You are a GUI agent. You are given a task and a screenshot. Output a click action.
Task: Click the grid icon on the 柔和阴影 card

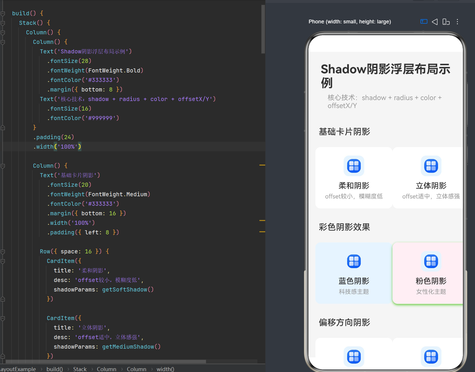coord(354,166)
